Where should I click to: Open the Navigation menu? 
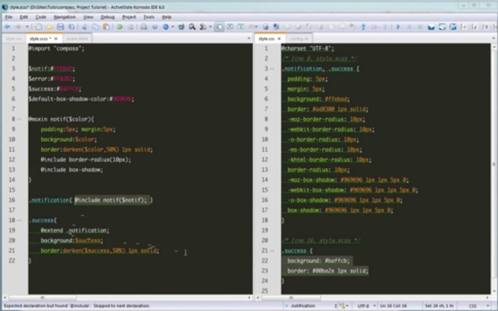pyautogui.click(x=64, y=17)
